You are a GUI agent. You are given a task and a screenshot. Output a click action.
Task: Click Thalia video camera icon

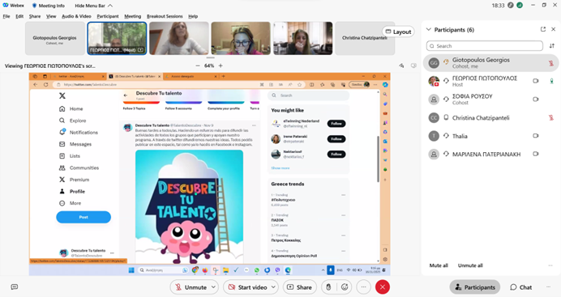536,136
